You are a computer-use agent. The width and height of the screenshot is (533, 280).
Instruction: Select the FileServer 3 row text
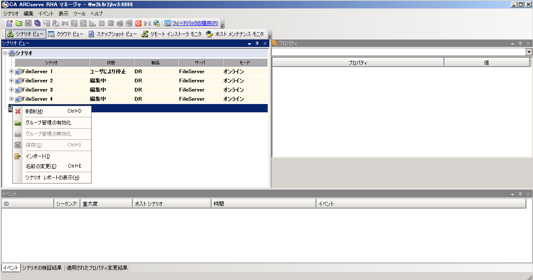pos(37,90)
